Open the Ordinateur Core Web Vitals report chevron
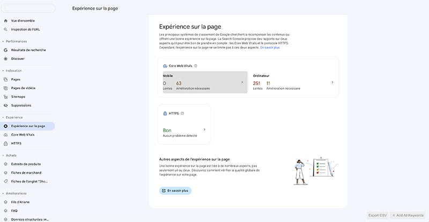 pos(332,82)
